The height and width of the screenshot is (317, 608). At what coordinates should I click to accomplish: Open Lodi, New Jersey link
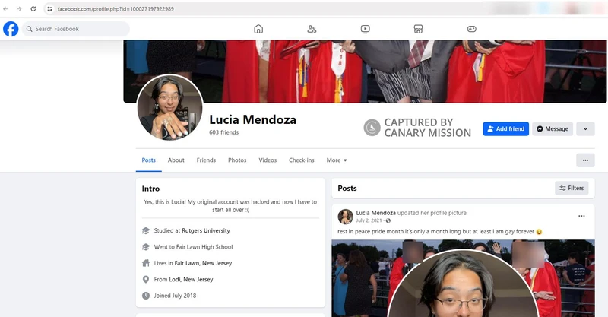pyautogui.click(x=191, y=279)
